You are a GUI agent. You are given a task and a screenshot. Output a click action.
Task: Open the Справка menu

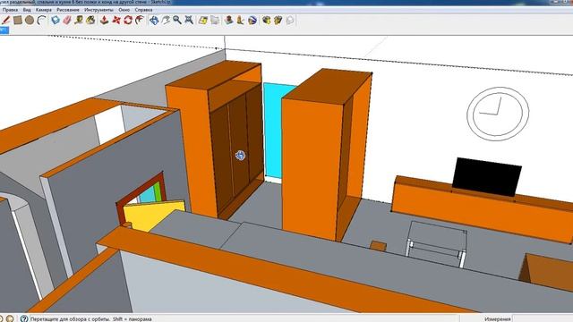coord(143,10)
